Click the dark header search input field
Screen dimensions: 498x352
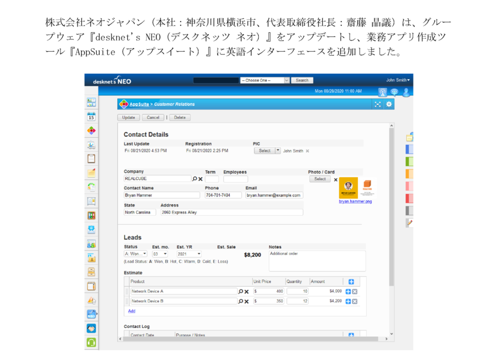click(x=216, y=80)
